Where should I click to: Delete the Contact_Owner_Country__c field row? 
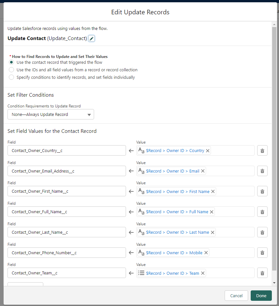[x=262, y=151]
